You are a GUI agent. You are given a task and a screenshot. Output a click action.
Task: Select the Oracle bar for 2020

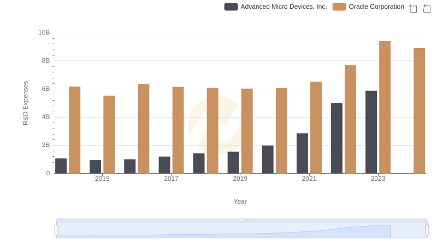[281, 131]
